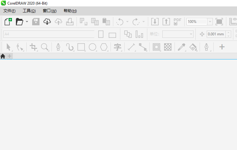Click the 0.001 mm nudge distance field

[x=216, y=34]
